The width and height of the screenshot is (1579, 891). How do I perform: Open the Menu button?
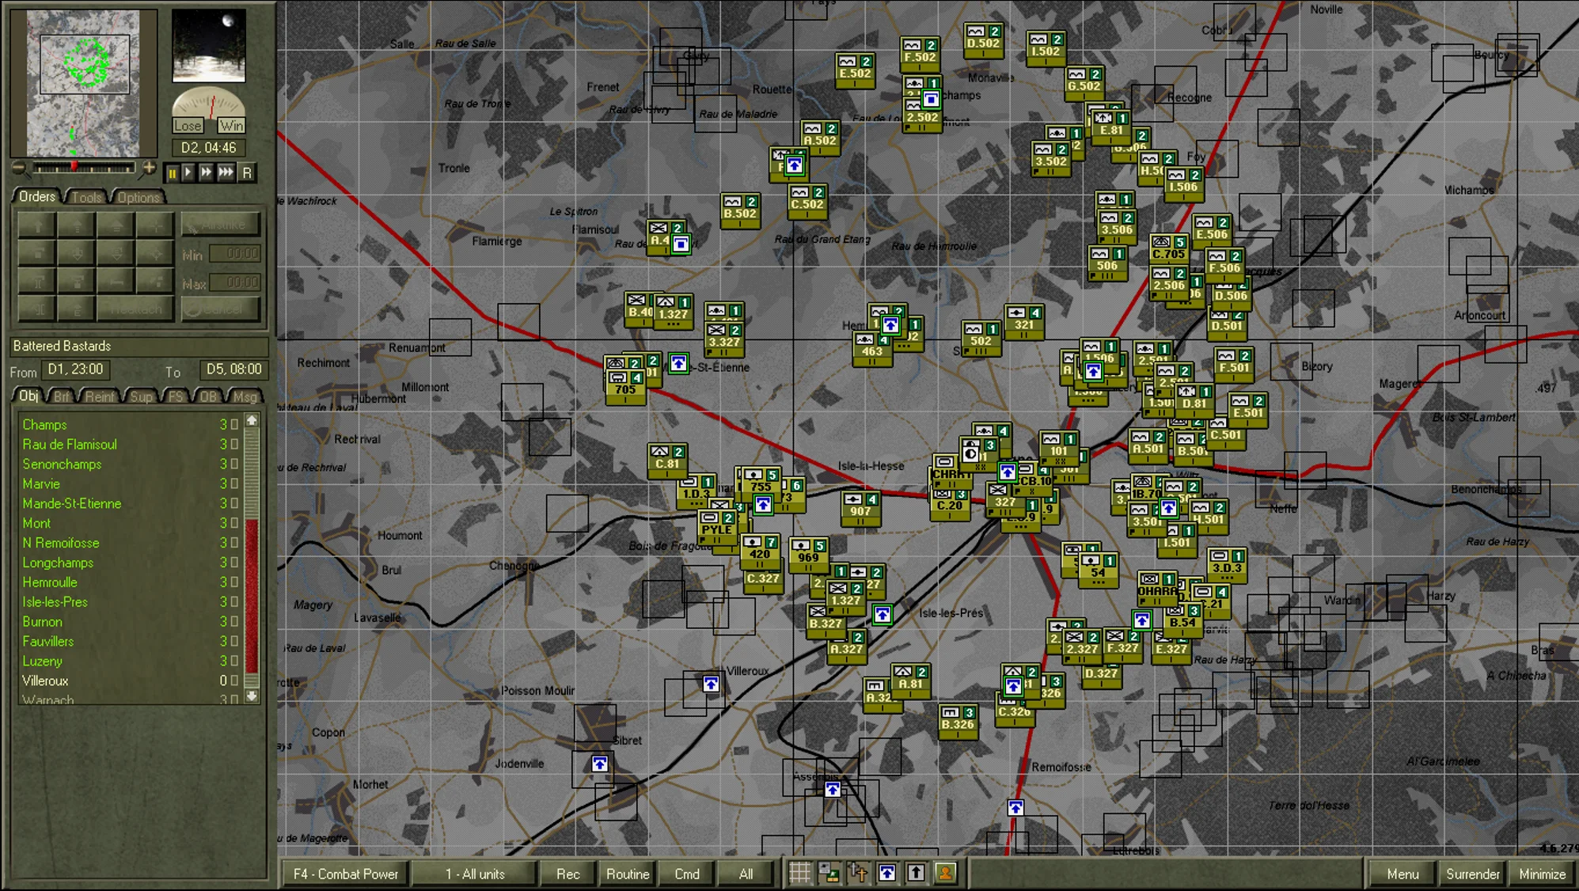click(x=1403, y=874)
